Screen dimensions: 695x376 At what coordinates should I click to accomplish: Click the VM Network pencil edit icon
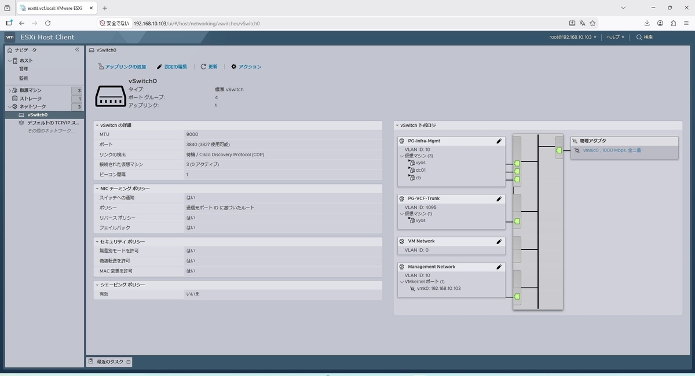(x=499, y=241)
